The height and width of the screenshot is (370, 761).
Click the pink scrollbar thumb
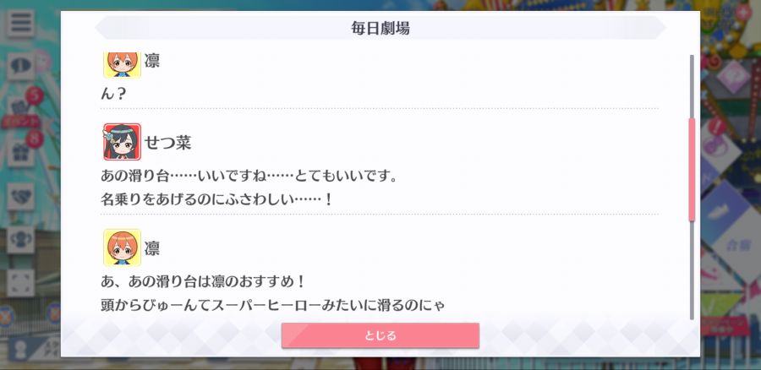coord(692,169)
